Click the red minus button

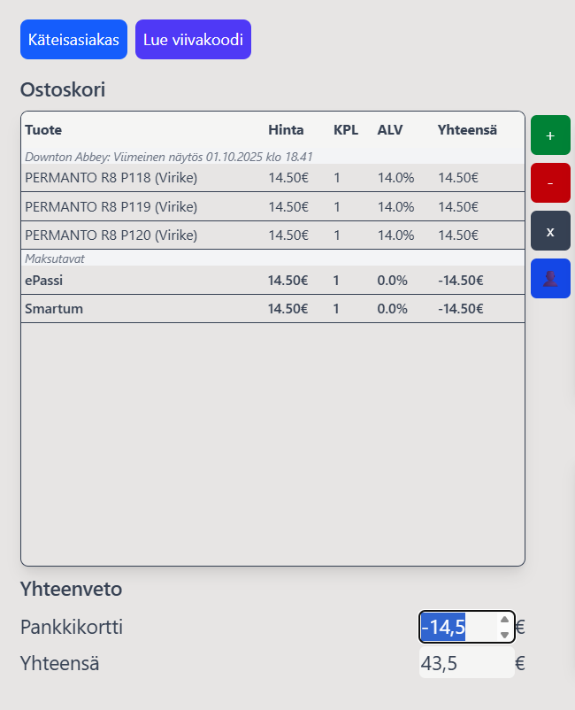pos(550,183)
